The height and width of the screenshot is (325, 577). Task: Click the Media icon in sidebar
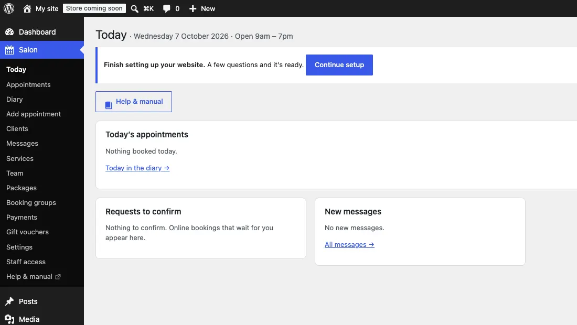[9, 319]
